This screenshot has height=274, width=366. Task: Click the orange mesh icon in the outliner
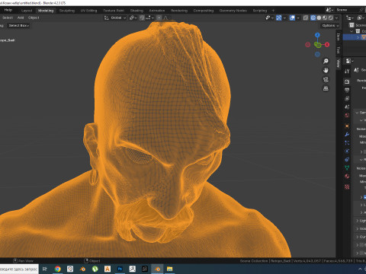pos(364,37)
